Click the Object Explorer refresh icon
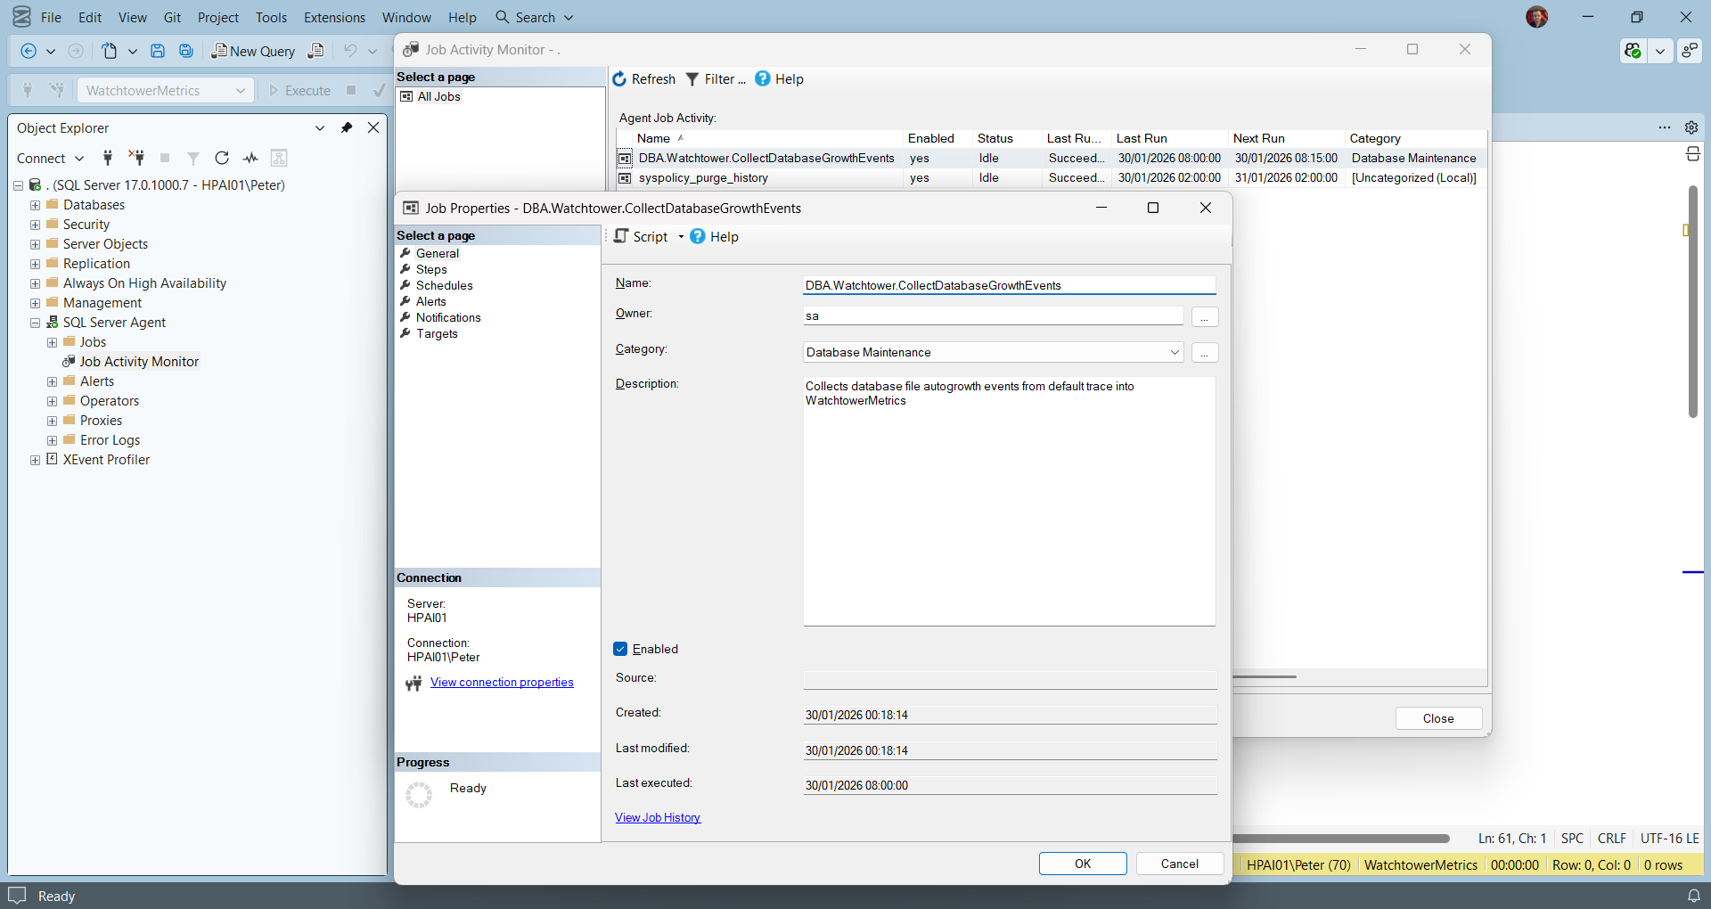 tap(222, 158)
